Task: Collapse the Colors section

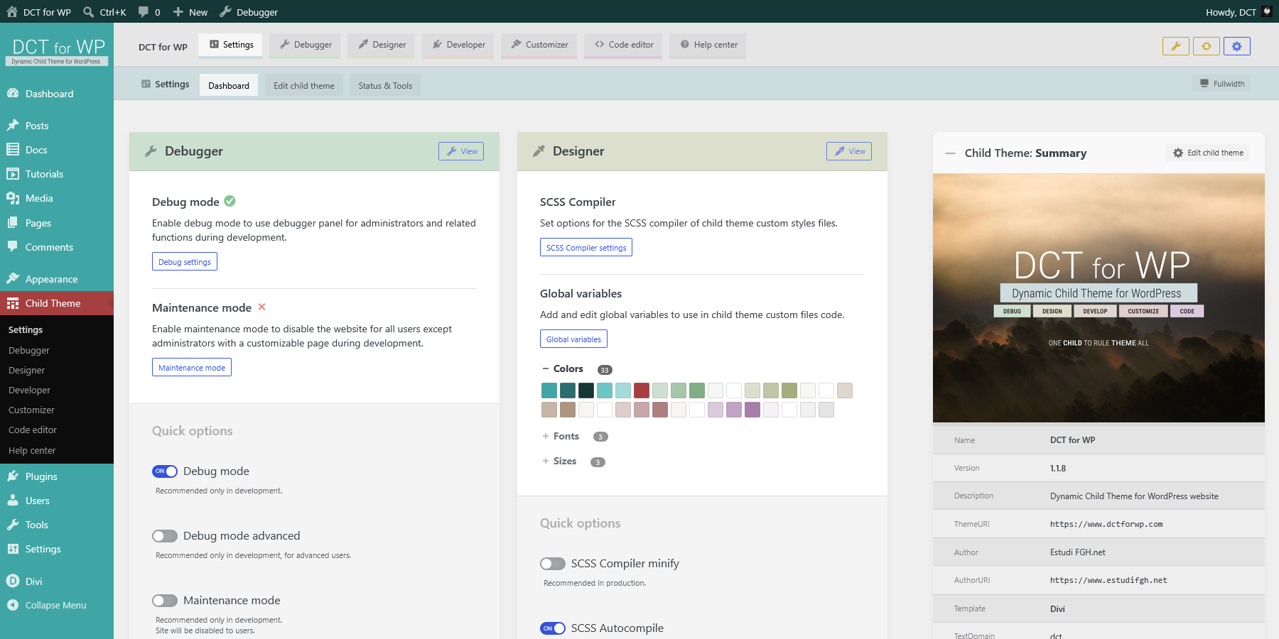Action: point(562,368)
